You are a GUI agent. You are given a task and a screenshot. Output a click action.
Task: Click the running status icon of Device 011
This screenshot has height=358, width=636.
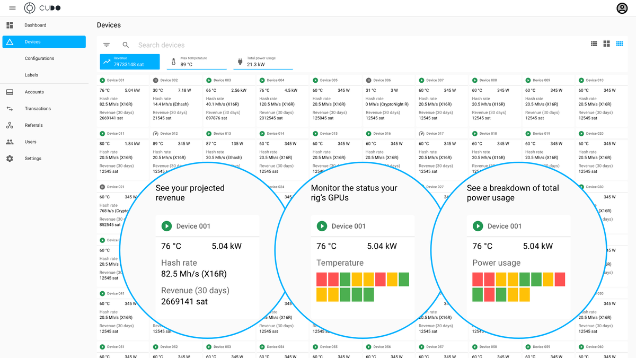pyautogui.click(x=102, y=134)
